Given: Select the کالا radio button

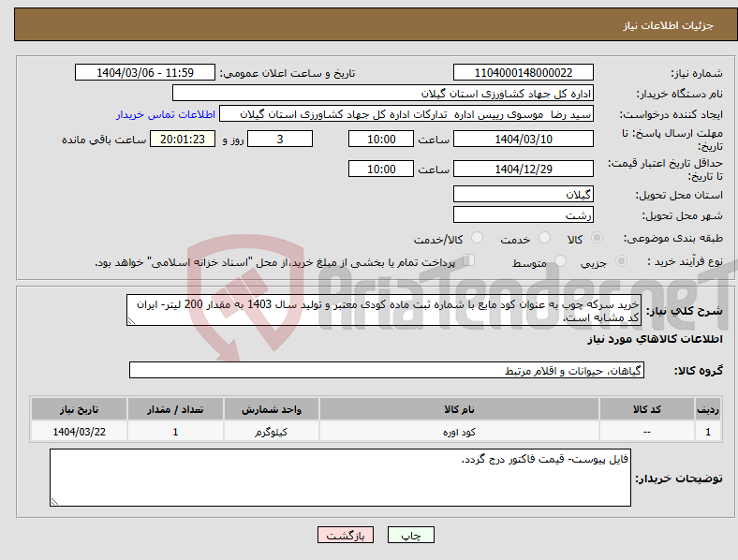Looking at the screenshot, I should tap(597, 238).
